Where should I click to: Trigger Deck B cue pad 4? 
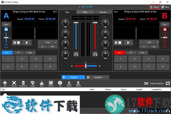[x=163, y=59]
